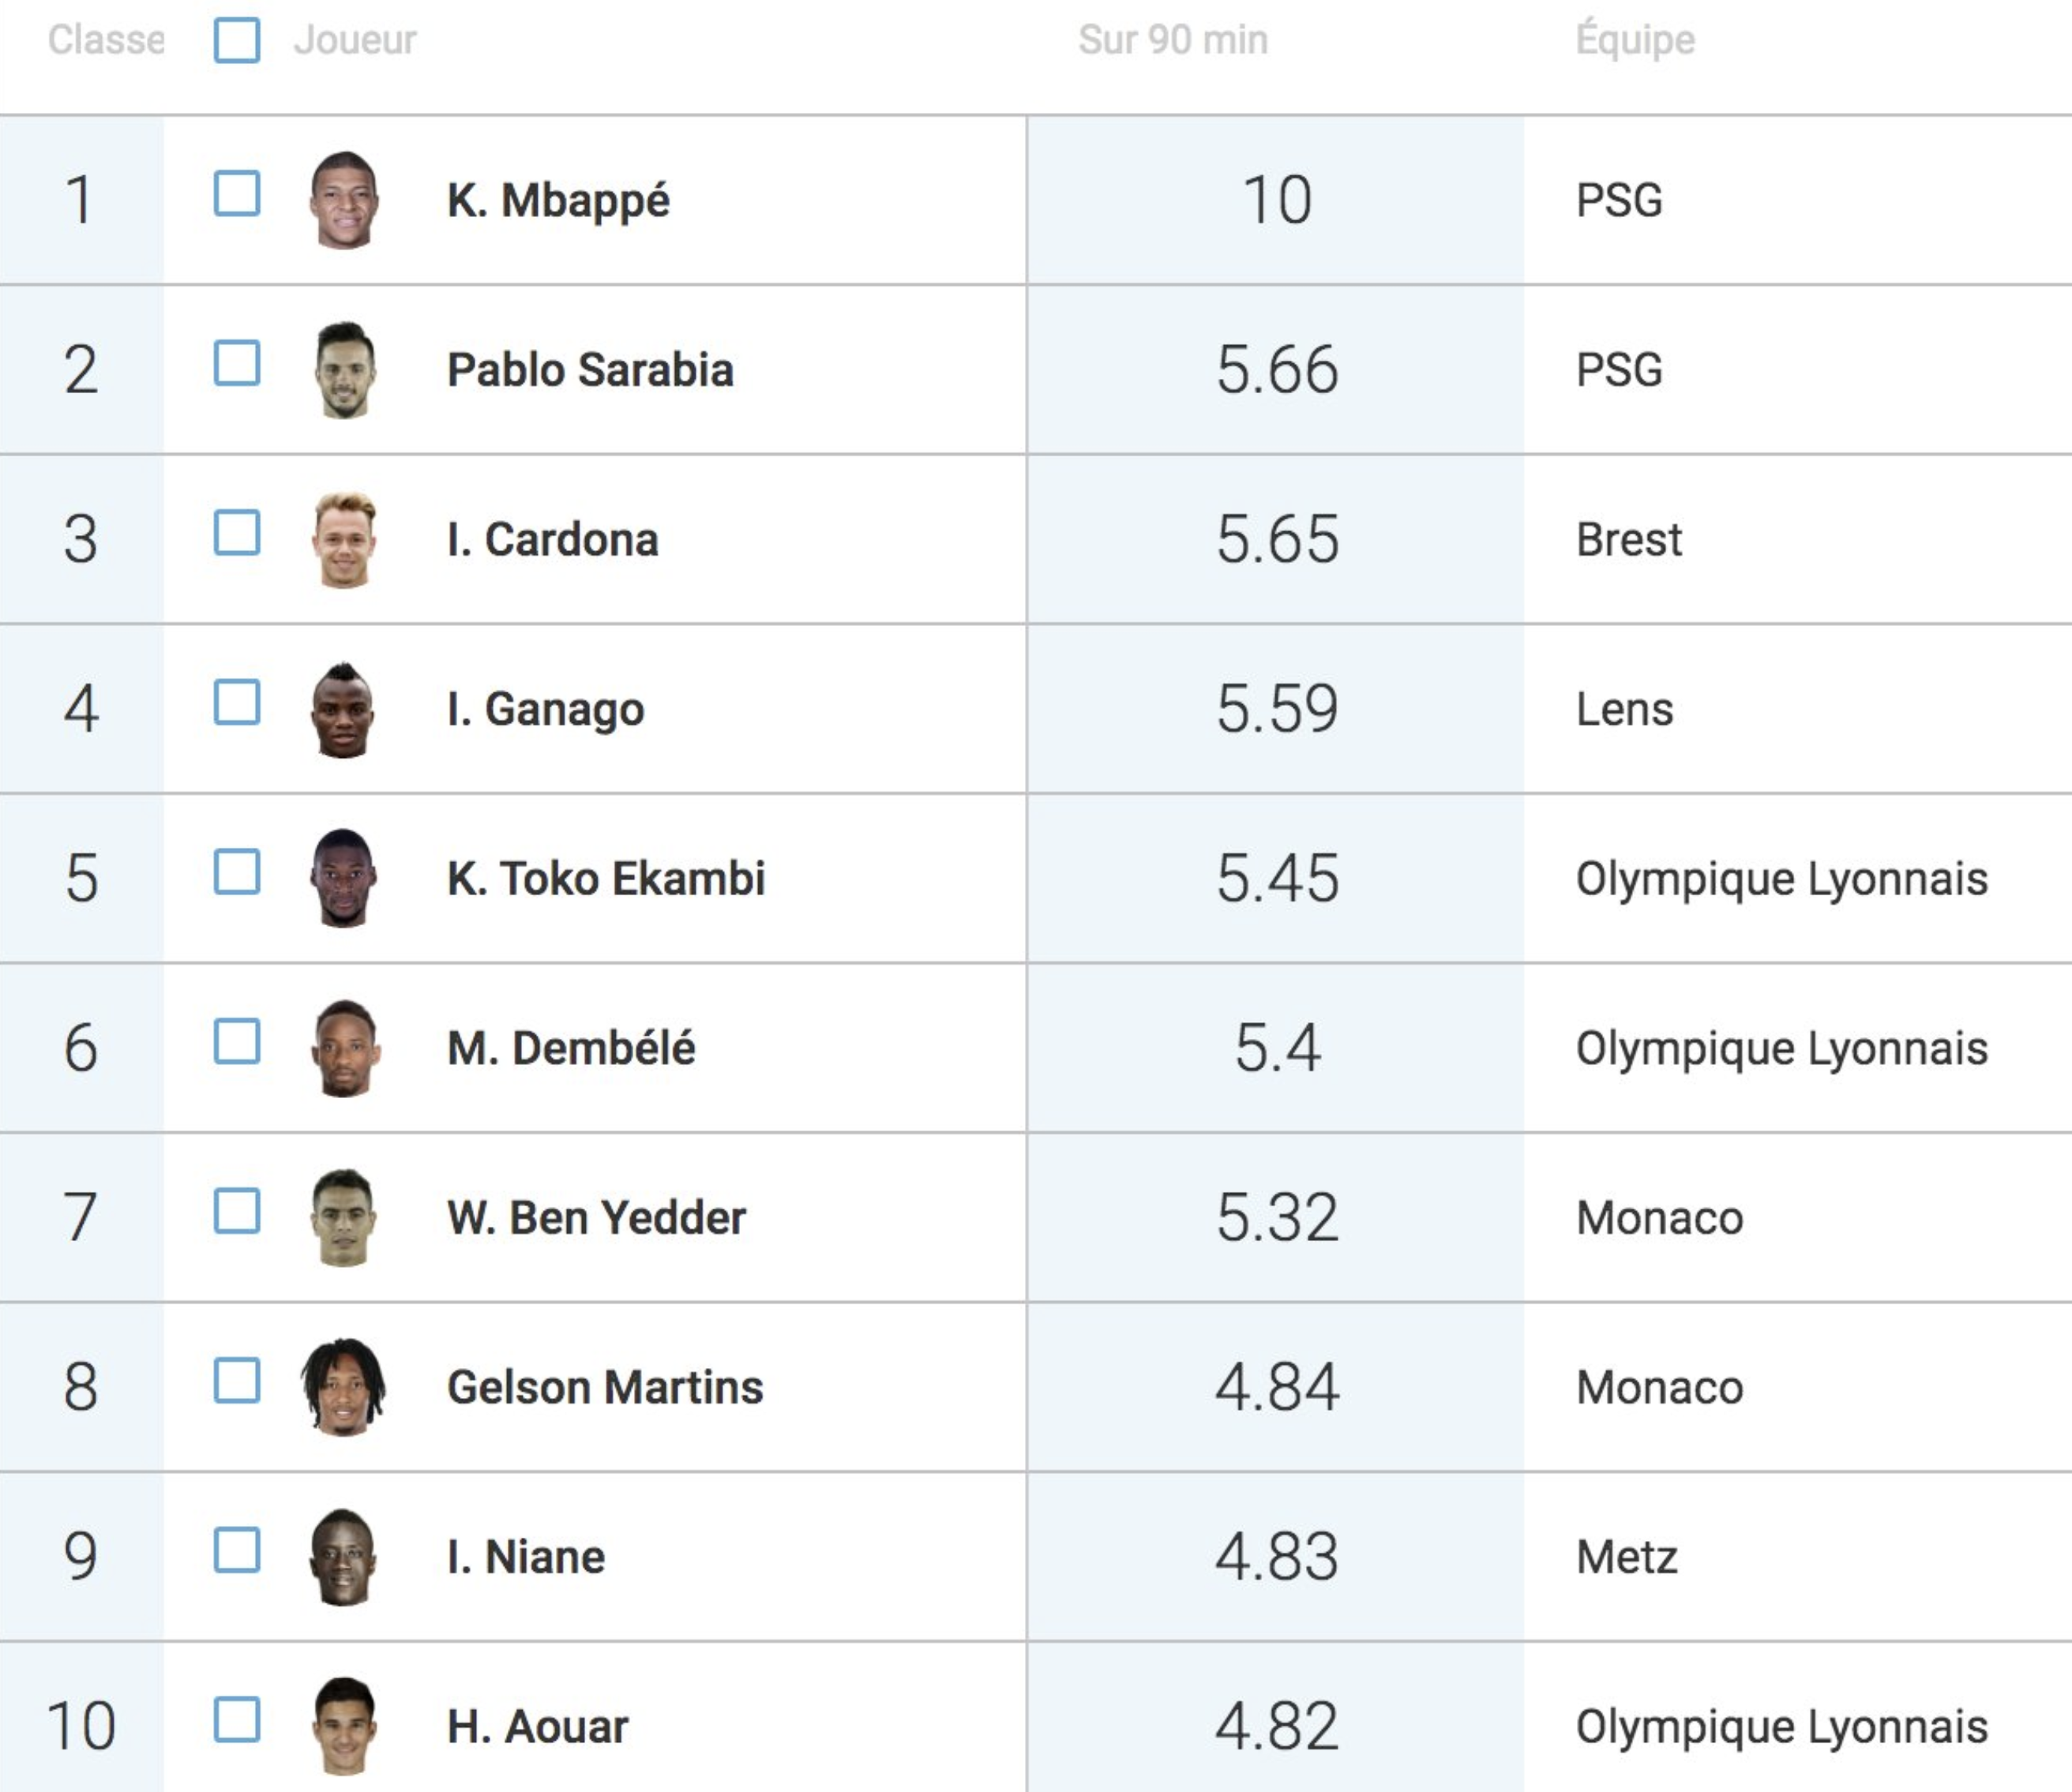This screenshot has height=1792, width=2072.
Task: Enable the checkbox beside H. Aouar
Action: (x=237, y=1720)
